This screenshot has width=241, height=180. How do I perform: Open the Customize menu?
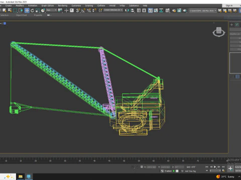point(76,5)
